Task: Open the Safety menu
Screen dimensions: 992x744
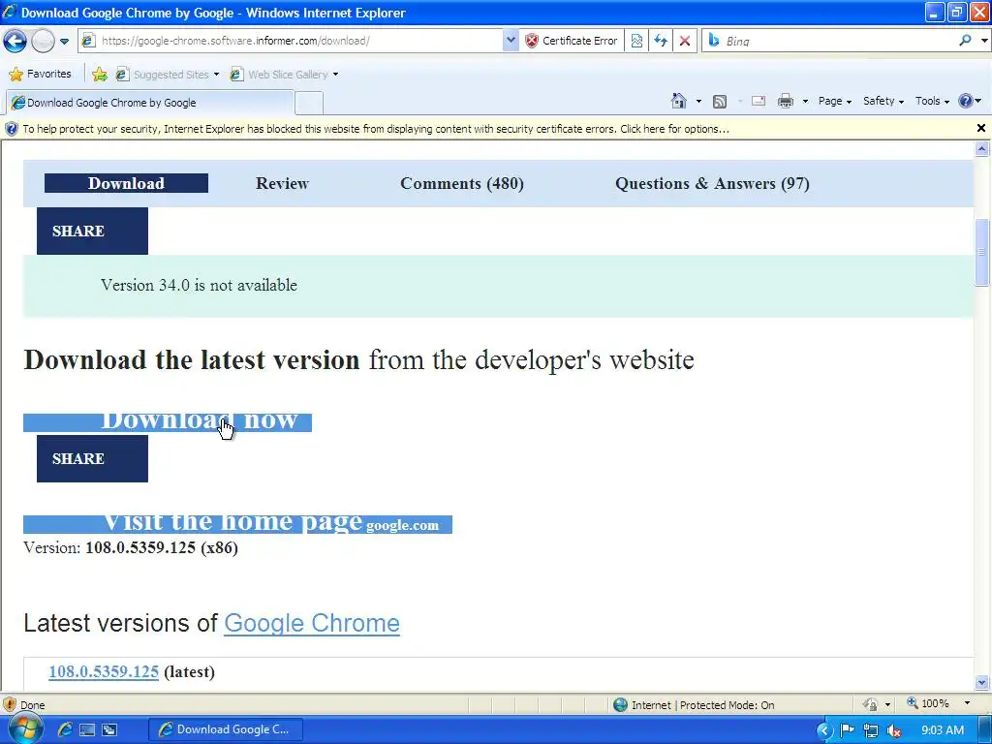Action: coord(883,101)
